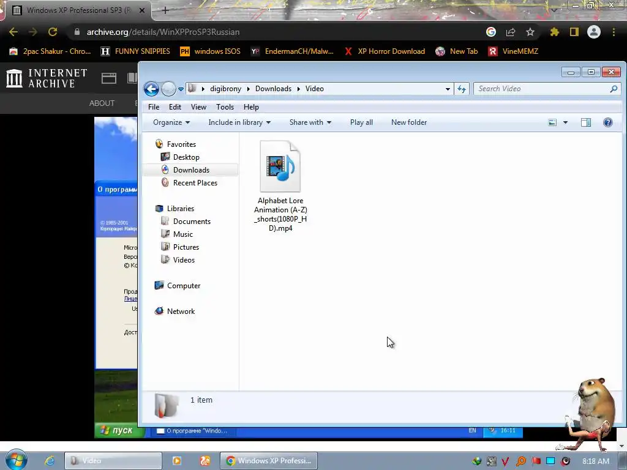Open the VineMEMZ bookmark

tap(514, 51)
